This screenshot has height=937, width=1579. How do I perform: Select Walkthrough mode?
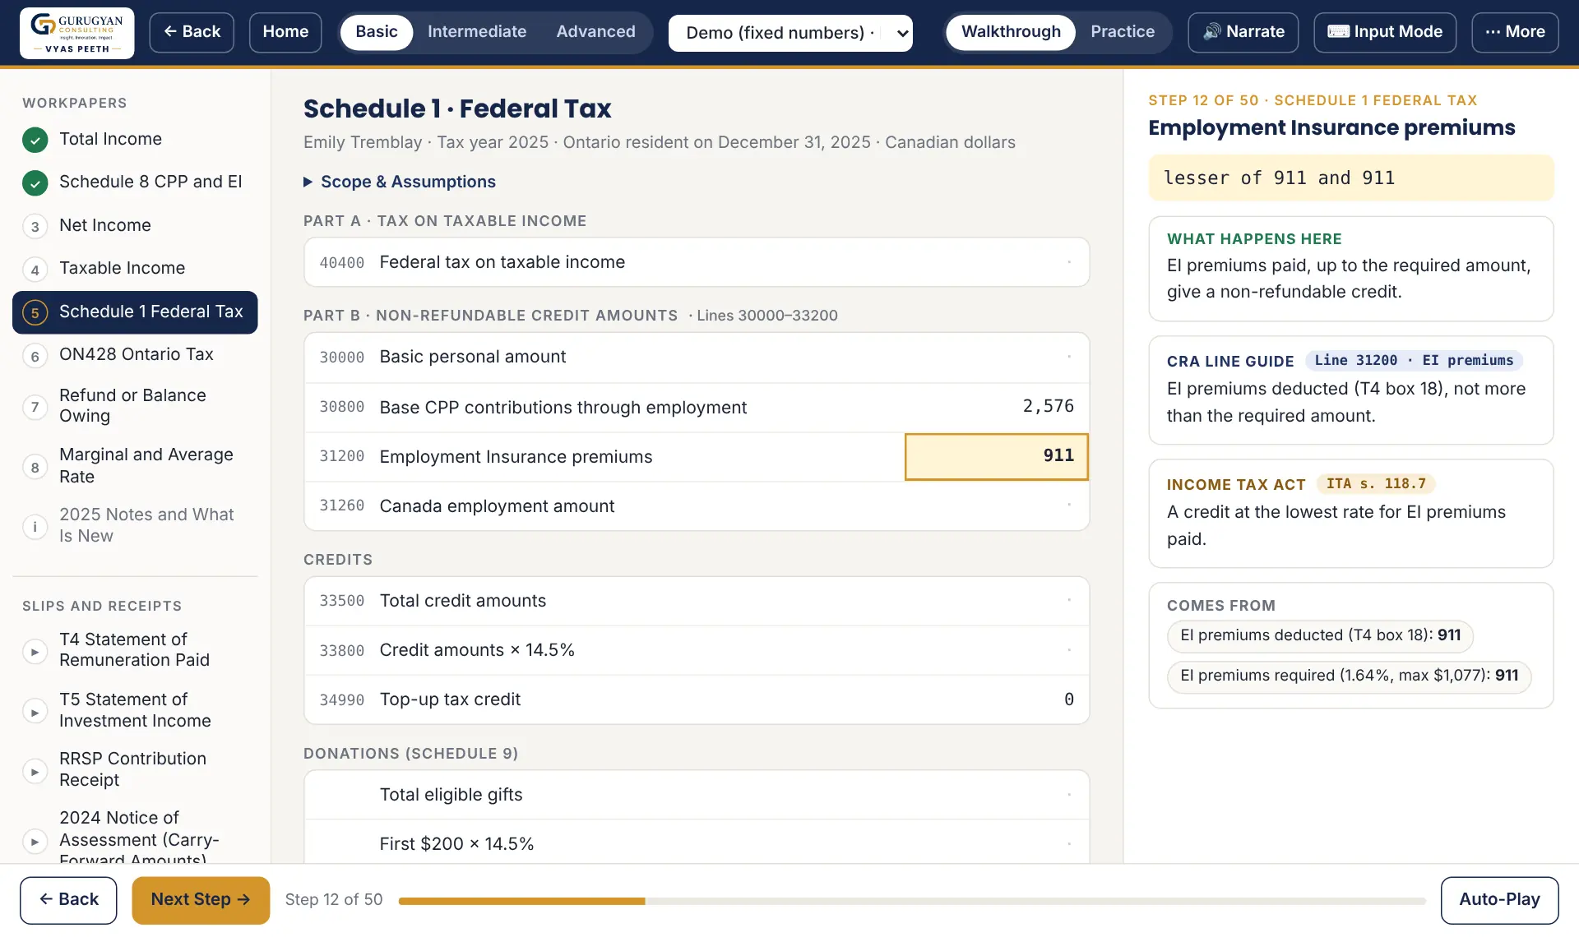1011,32
